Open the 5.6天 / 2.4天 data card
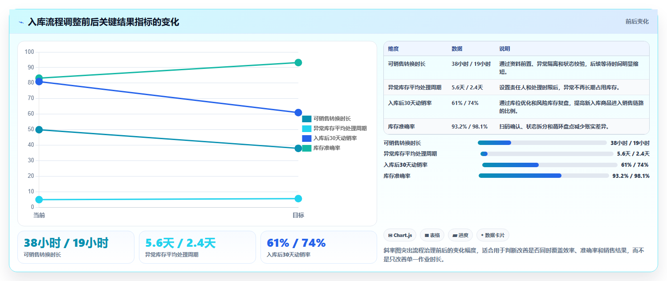Image resolution: width=667 pixels, height=281 pixels. [197, 247]
